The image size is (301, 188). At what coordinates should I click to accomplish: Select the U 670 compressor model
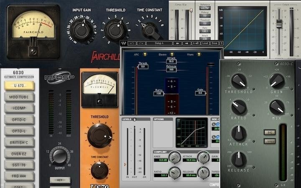(x=19, y=86)
